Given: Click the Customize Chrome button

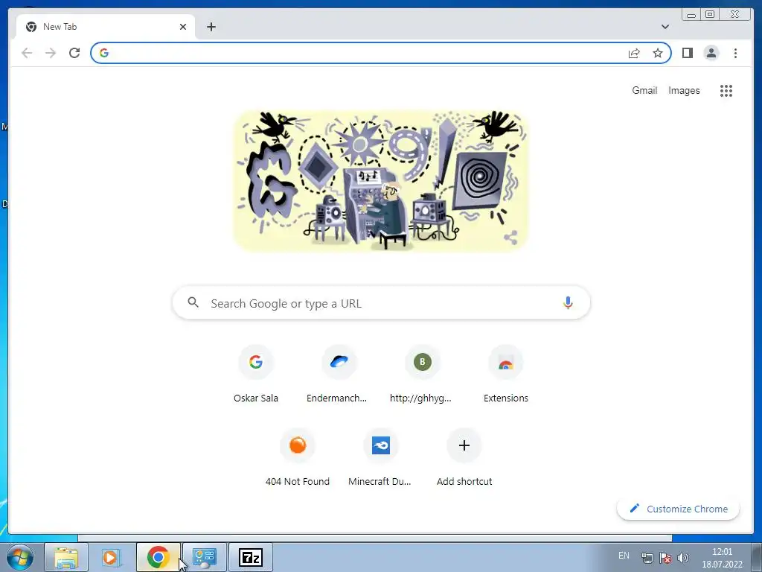Looking at the screenshot, I should tap(679, 509).
